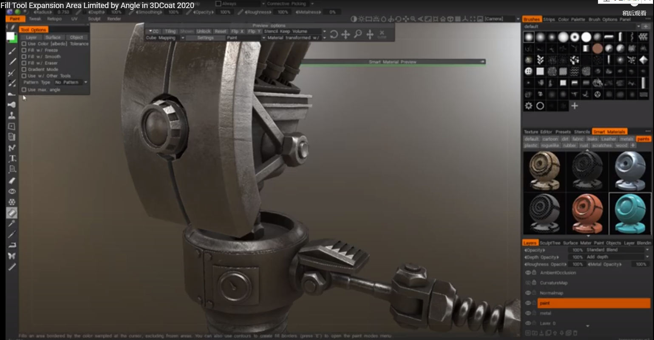Screen dimensions: 654x340
Task: Click the duplicate layer icon
Action: [549, 333]
